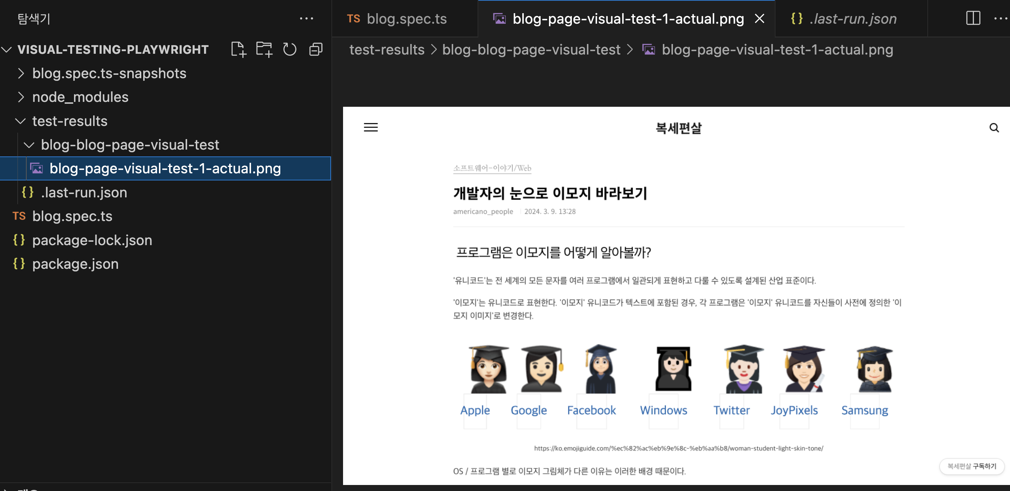Click blog-blog-page-visual-test breadcrumb segment
Image resolution: width=1010 pixels, height=491 pixels.
[531, 49]
